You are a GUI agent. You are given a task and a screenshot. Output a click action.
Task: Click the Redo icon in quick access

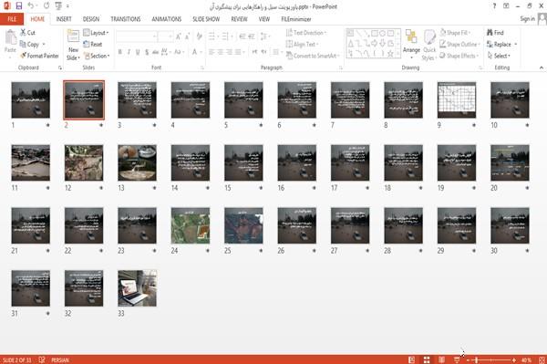46,6
